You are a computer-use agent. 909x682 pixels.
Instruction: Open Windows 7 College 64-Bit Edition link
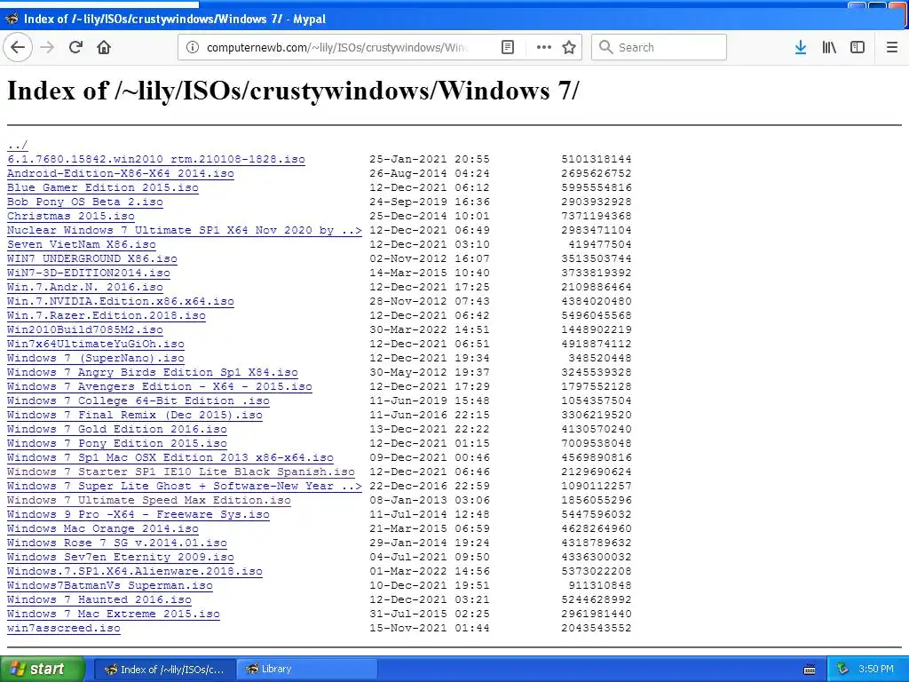click(x=138, y=400)
